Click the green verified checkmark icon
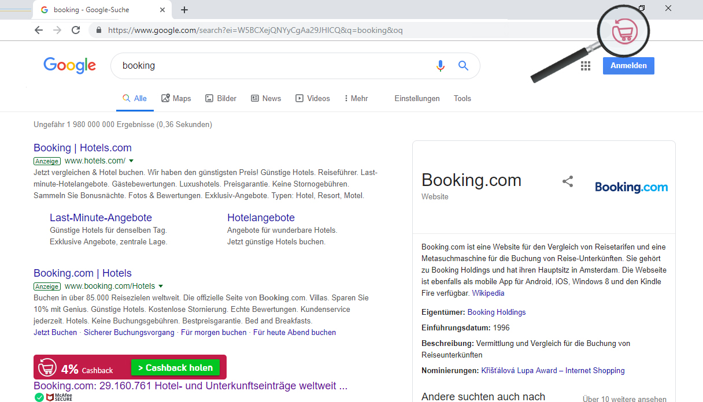This screenshot has height=402, width=703. (x=39, y=397)
